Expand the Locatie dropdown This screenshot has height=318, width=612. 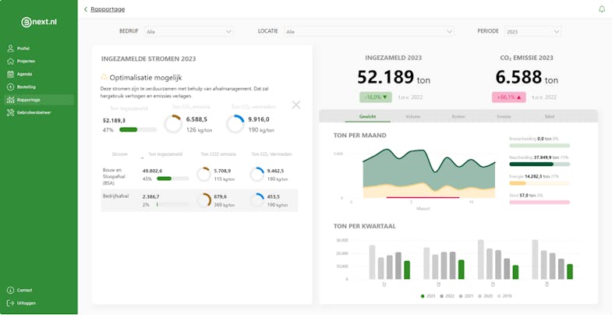point(369,32)
